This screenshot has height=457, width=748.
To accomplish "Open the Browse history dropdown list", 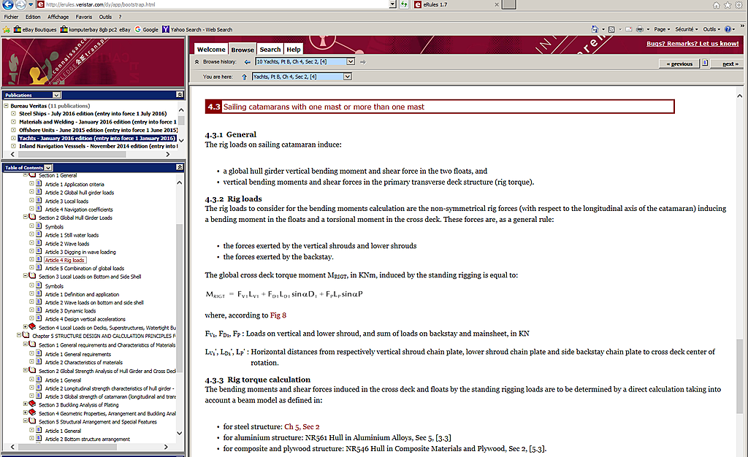I will (351, 61).
